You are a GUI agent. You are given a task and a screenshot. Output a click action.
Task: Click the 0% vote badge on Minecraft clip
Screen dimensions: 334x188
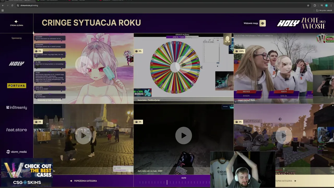coord(238,122)
